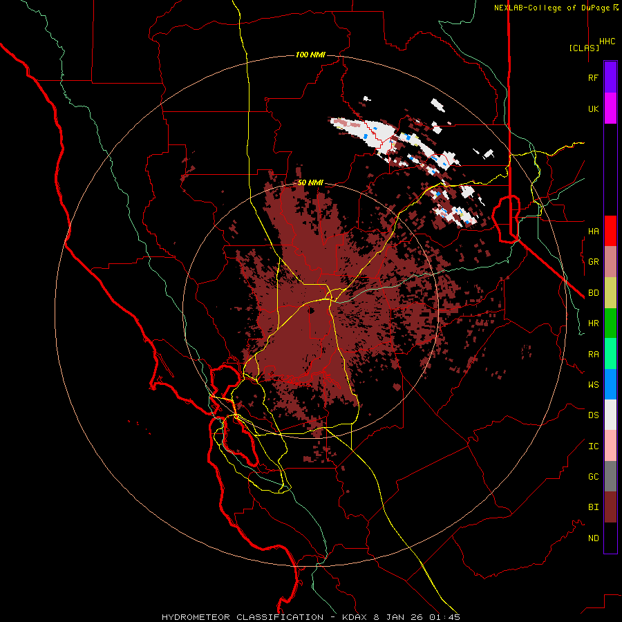Viewport: 622px width, 622px height.
Task: Click the HYDROMETEOR CLASSIFICATION title text
Action: click(x=243, y=617)
